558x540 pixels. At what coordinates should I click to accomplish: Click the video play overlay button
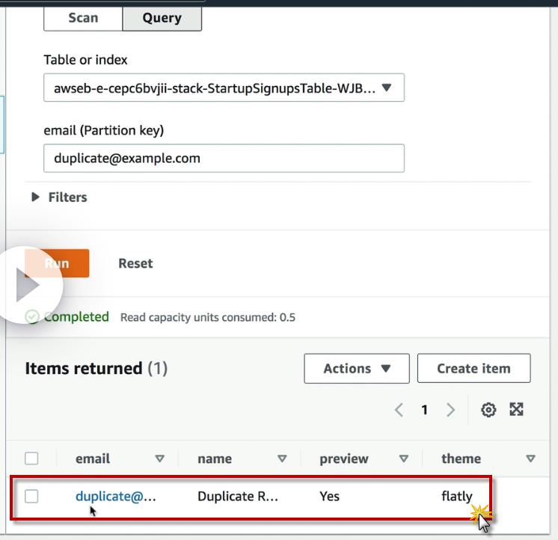point(30,285)
